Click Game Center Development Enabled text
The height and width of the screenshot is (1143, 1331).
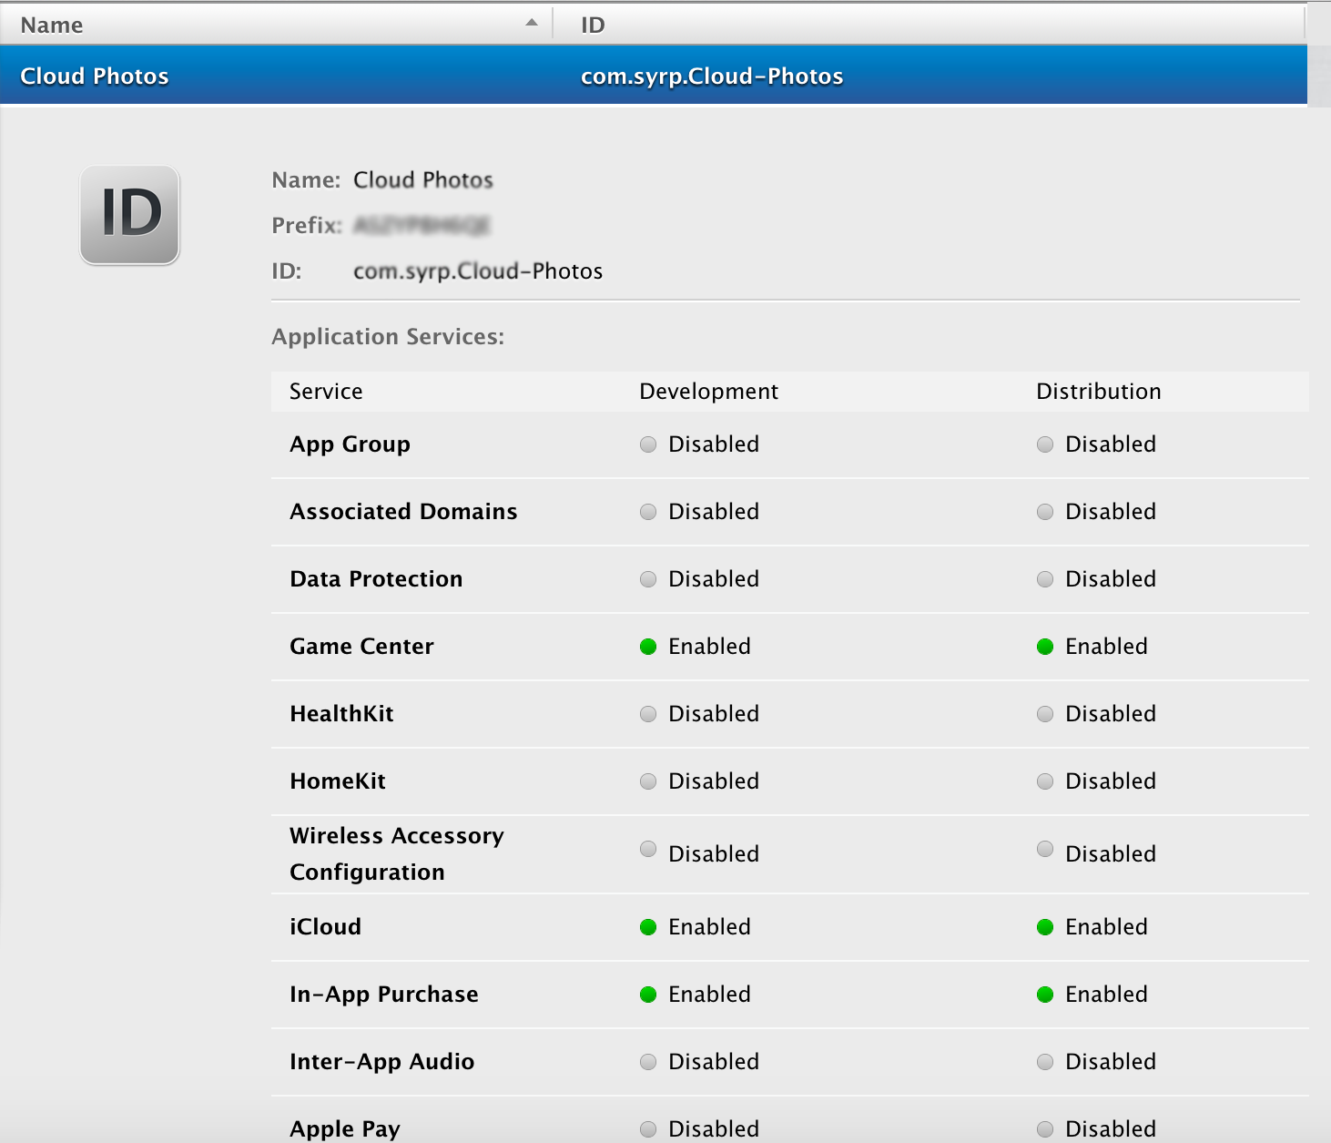709,647
